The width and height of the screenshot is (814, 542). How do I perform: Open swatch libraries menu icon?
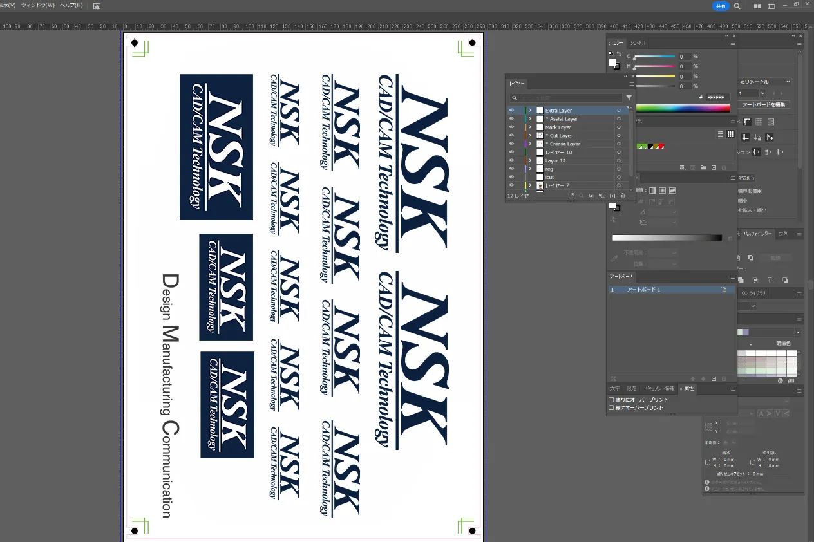coord(683,168)
